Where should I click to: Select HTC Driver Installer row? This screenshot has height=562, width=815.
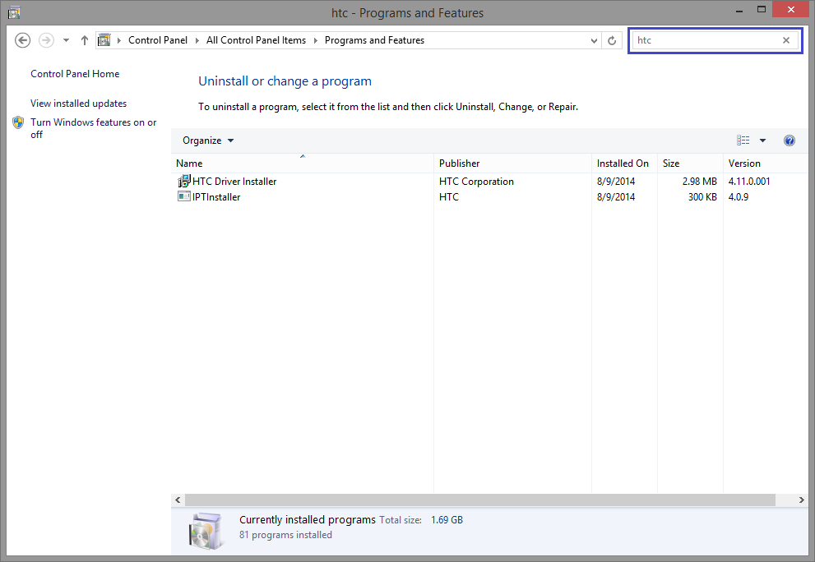coord(489,182)
